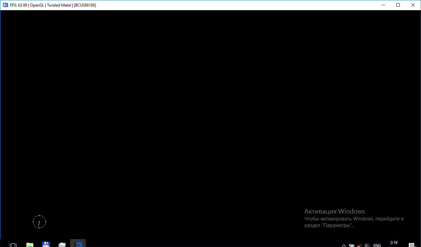Close the Twisted Metal emulator window
The width and height of the screenshot is (421, 247).
click(x=413, y=5)
